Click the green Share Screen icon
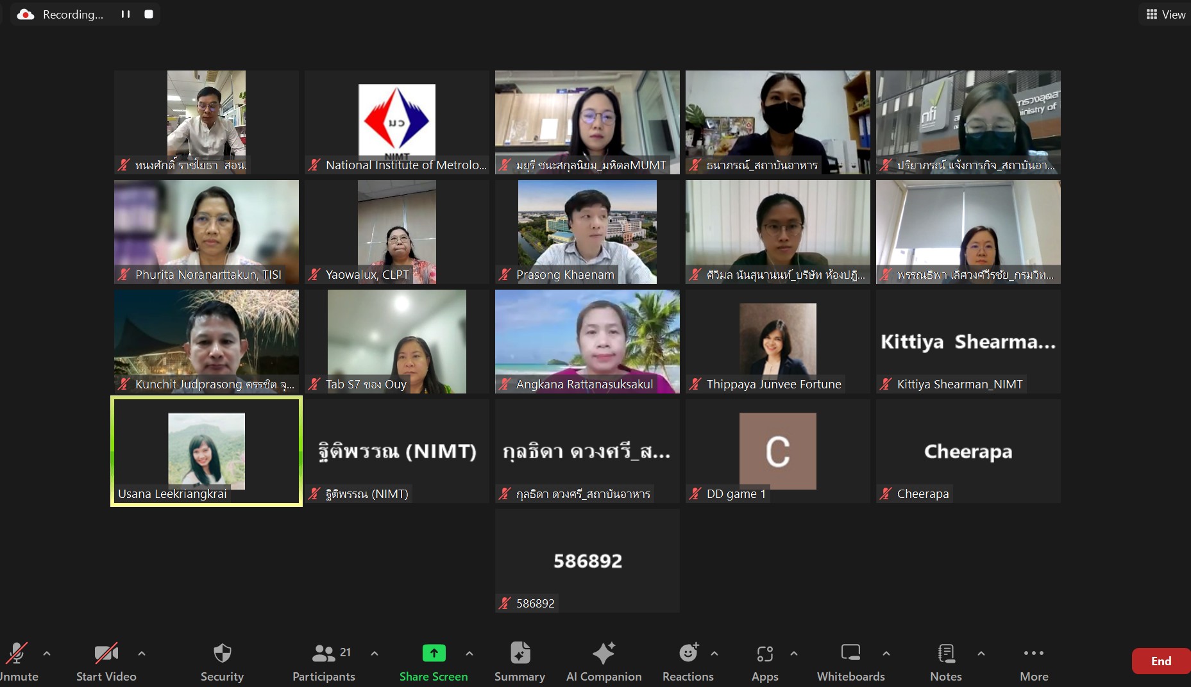 click(x=434, y=653)
